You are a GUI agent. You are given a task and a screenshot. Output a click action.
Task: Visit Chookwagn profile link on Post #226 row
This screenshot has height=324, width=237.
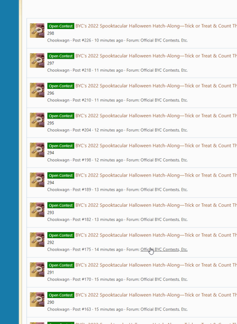coord(58,40)
